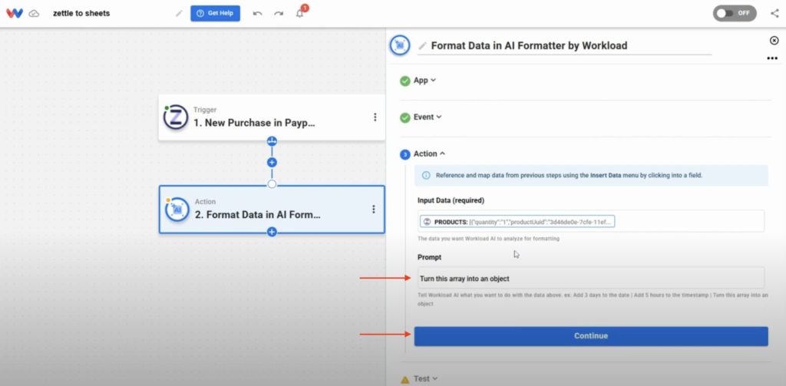Click the pencil icon beside step title

click(423, 45)
